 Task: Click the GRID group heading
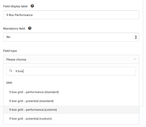(x=9, y=83)
